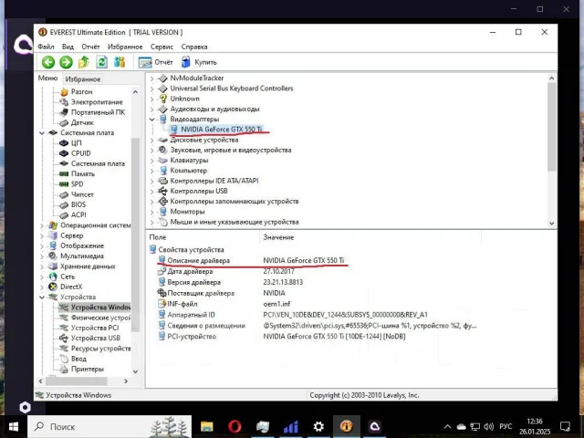Viewport: 584px width, 438px height.
Task: Open the Отчёт menu in menu bar
Action: 90,47
